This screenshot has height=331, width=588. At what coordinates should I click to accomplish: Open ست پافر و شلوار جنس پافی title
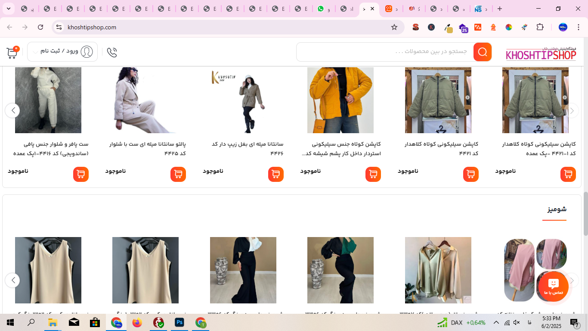pos(51,149)
